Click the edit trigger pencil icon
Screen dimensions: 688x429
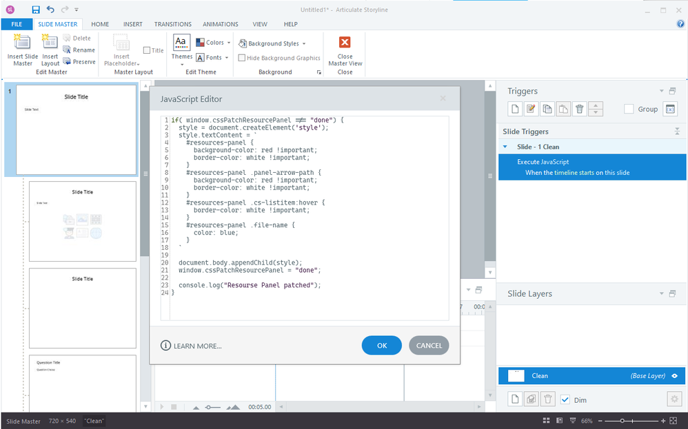pyautogui.click(x=531, y=109)
